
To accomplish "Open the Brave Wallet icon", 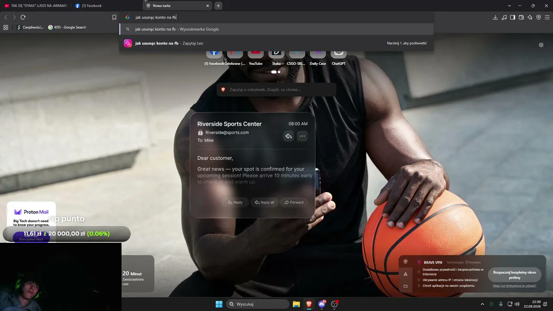I will point(521,17).
